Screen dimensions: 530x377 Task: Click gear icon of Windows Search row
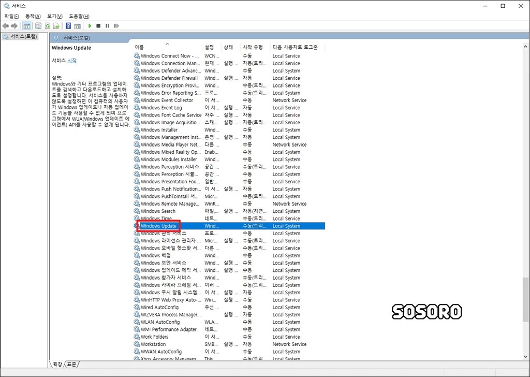pos(137,211)
